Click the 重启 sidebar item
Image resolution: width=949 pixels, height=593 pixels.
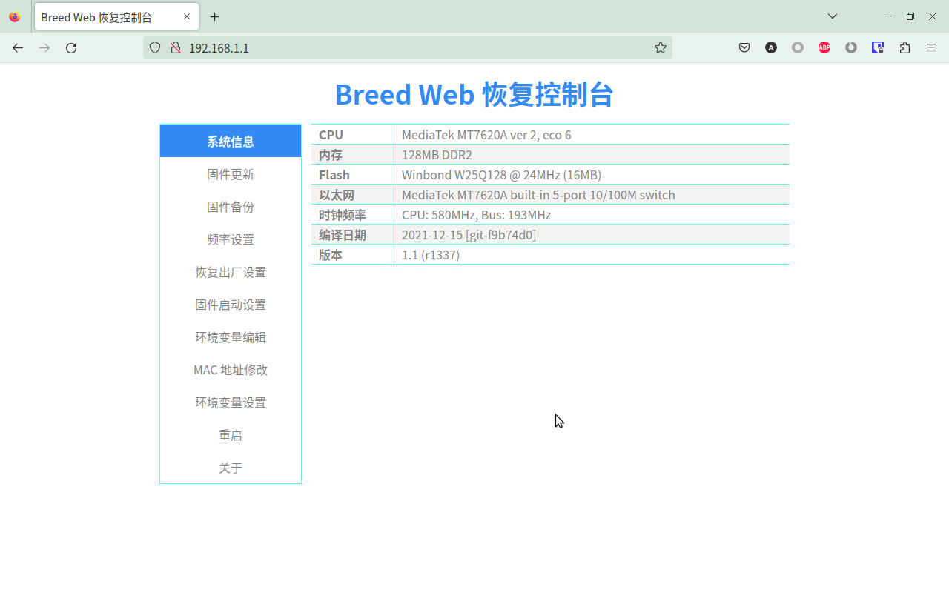tap(231, 435)
